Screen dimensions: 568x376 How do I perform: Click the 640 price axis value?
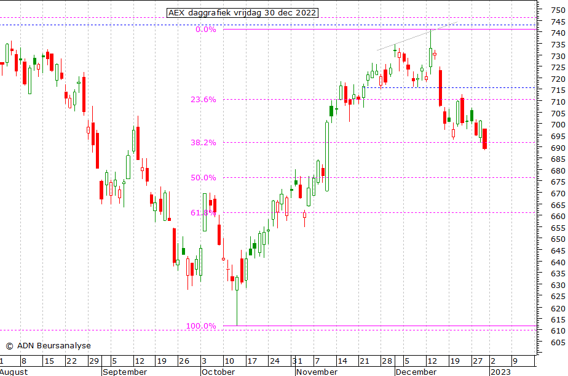(x=558, y=263)
